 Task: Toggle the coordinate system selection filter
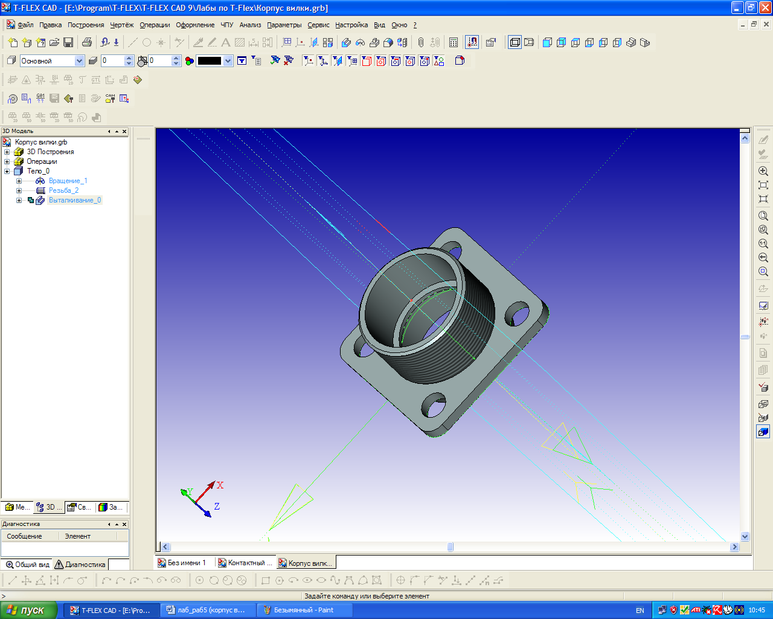pos(323,60)
